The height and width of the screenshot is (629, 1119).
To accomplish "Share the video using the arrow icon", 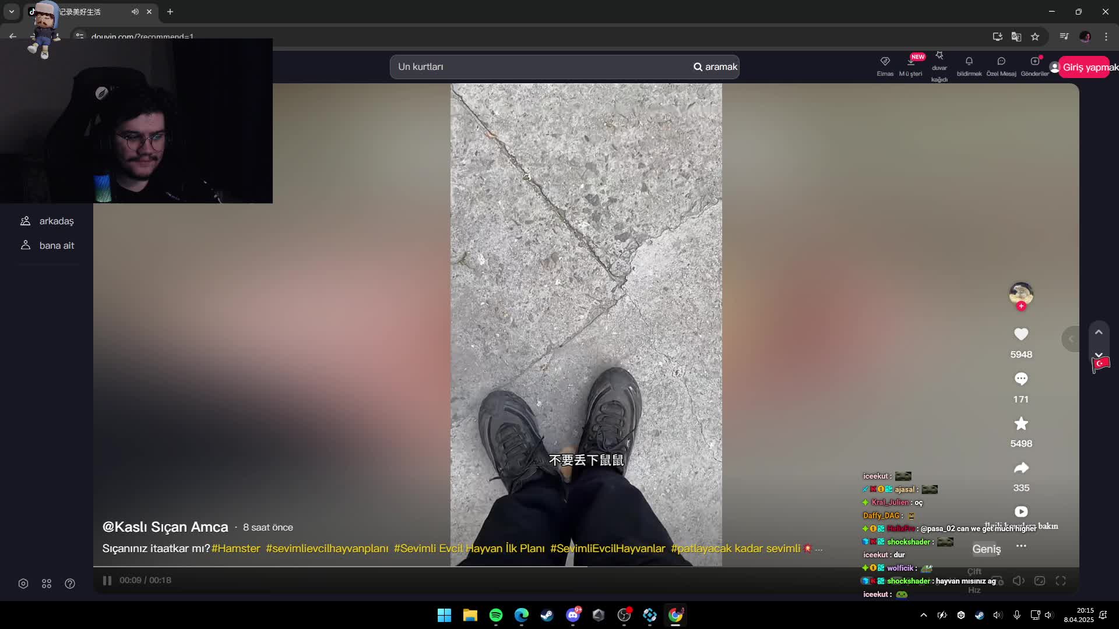I will (1021, 468).
